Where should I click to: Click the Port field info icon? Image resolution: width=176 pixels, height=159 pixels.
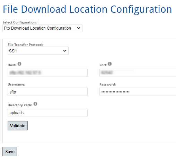click(109, 64)
